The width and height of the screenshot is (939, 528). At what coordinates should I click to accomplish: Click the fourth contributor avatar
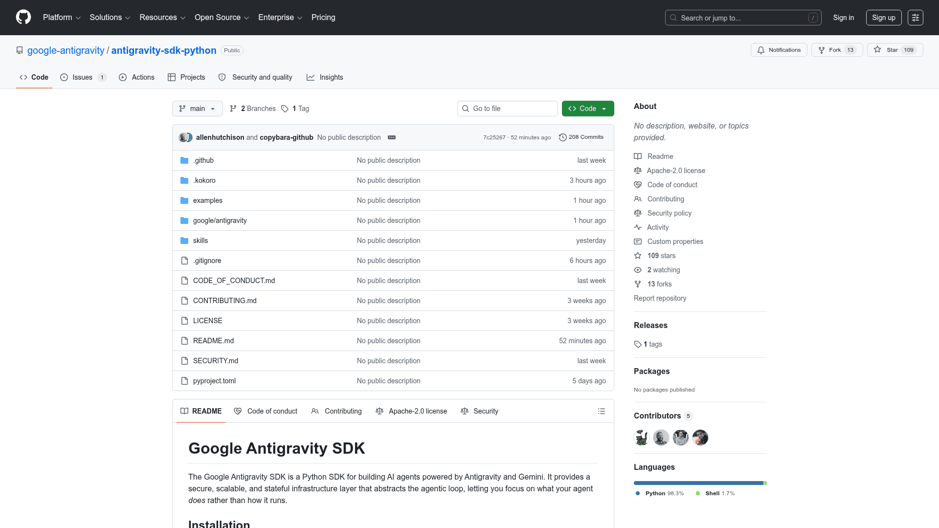(700, 438)
